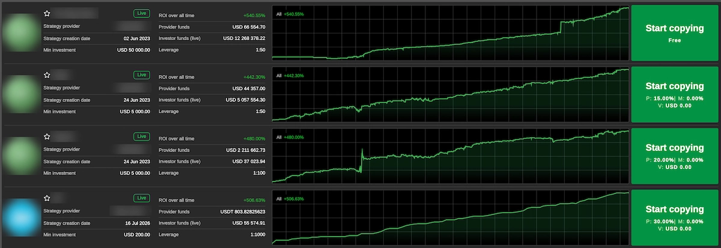Start copying the strategy with 20.00% P fee

(x=674, y=156)
